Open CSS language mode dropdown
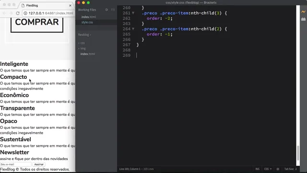This screenshot has height=173, width=307. 268,169
